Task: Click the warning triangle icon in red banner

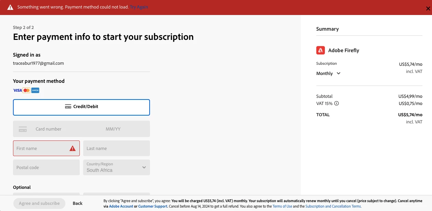Action: pos(10,7)
